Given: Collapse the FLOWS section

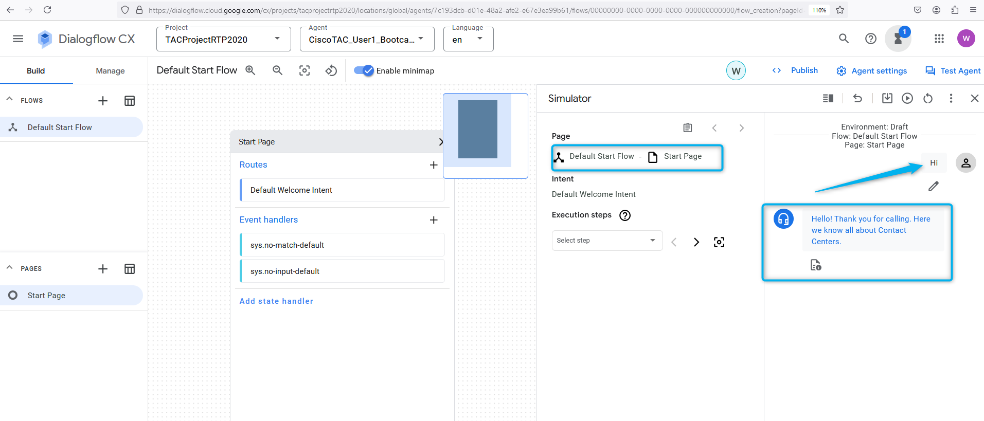Looking at the screenshot, I should [x=9, y=99].
